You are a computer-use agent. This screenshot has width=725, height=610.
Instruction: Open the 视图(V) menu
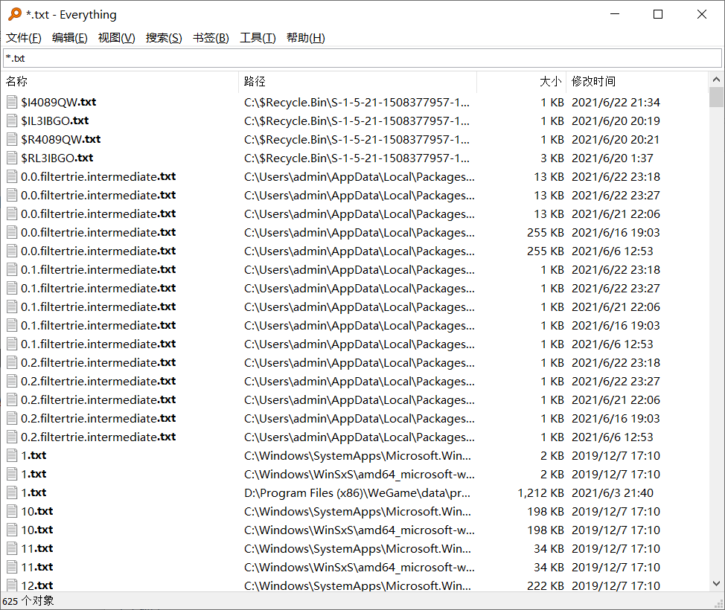click(x=117, y=38)
